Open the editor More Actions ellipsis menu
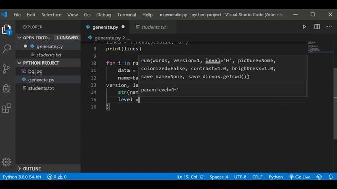Screen dimensions: 337x189 coord(329,27)
